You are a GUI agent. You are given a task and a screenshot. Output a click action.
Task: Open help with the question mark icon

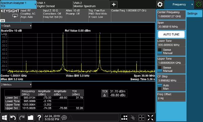(x=39, y=118)
